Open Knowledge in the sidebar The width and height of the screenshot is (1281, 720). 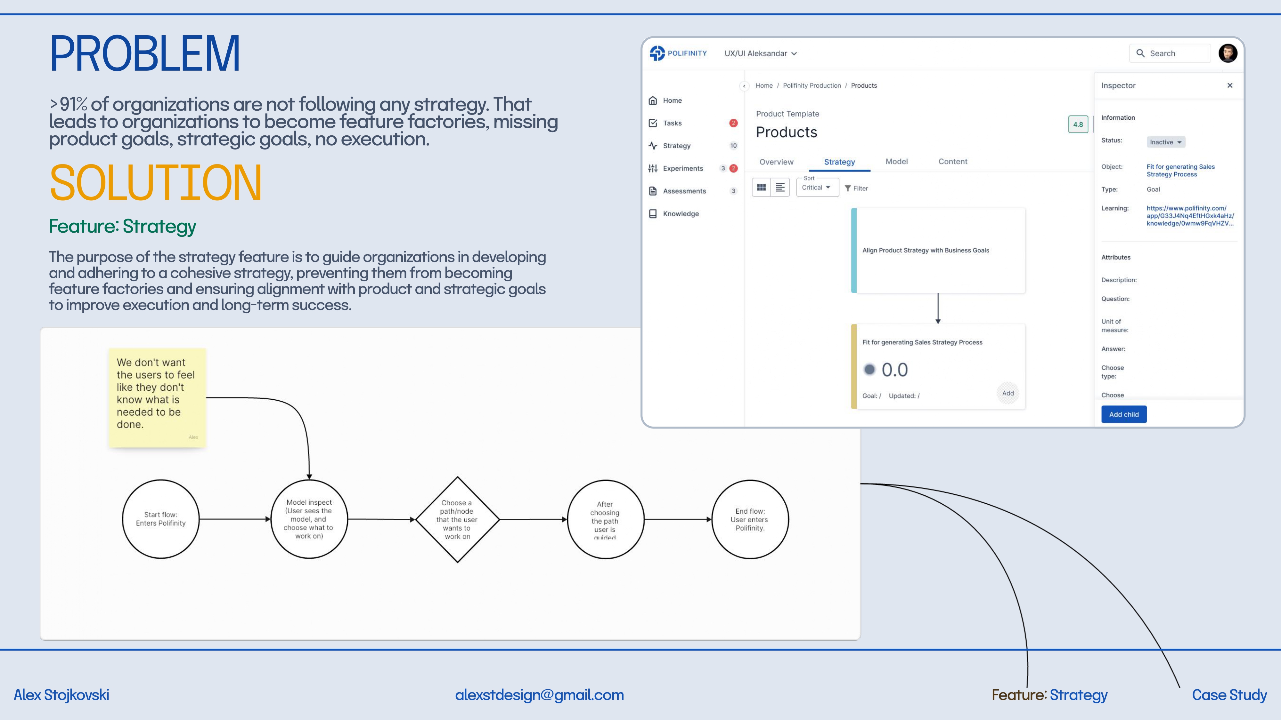pos(680,214)
